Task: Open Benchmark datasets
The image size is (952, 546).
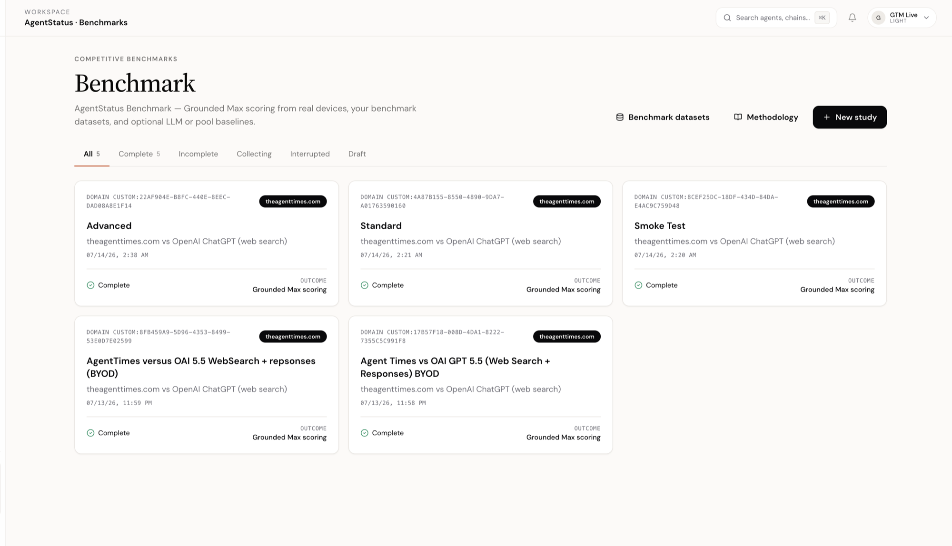Action: (x=663, y=117)
